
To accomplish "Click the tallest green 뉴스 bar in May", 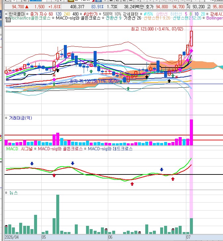I will (58, 214).
